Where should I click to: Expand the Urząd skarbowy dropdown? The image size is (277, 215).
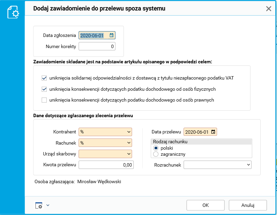tap(129, 154)
